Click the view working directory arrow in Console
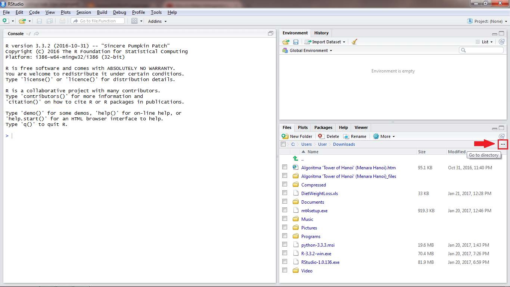Image resolution: width=510 pixels, height=287 pixels. pyautogui.click(x=36, y=34)
